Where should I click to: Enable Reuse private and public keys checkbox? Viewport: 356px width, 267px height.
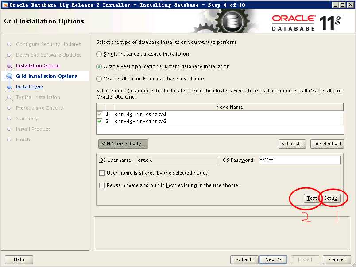102,185
